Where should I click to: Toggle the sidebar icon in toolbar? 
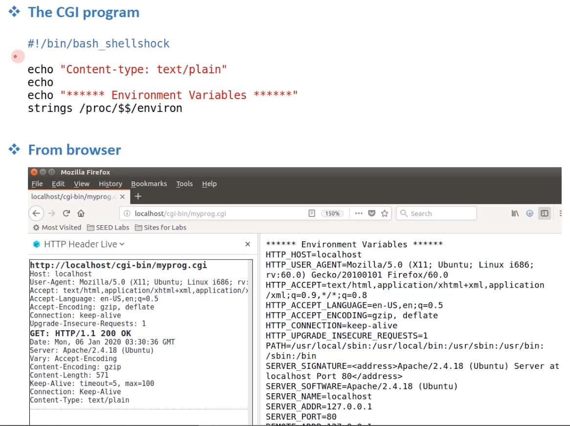(x=545, y=213)
